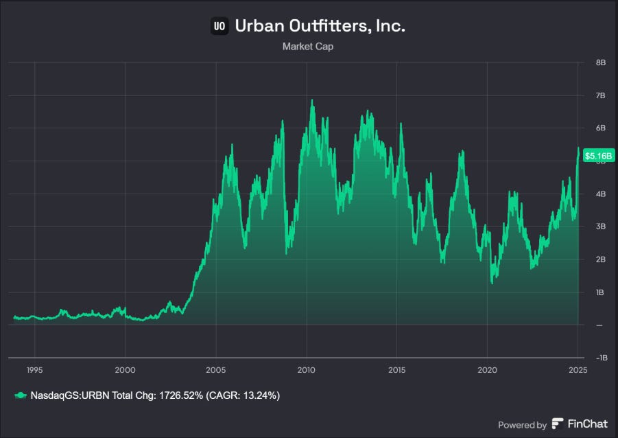Click the 2B y-axis label
618x438 pixels.
click(x=601, y=260)
